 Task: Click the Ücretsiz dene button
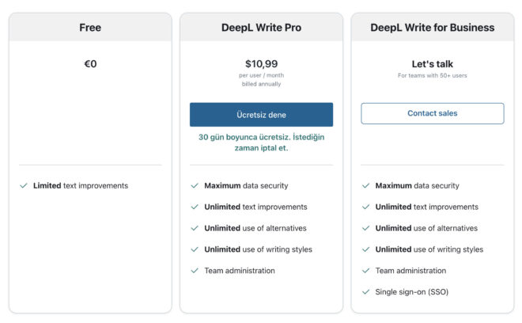pyautogui.click(x=261, y=115)
